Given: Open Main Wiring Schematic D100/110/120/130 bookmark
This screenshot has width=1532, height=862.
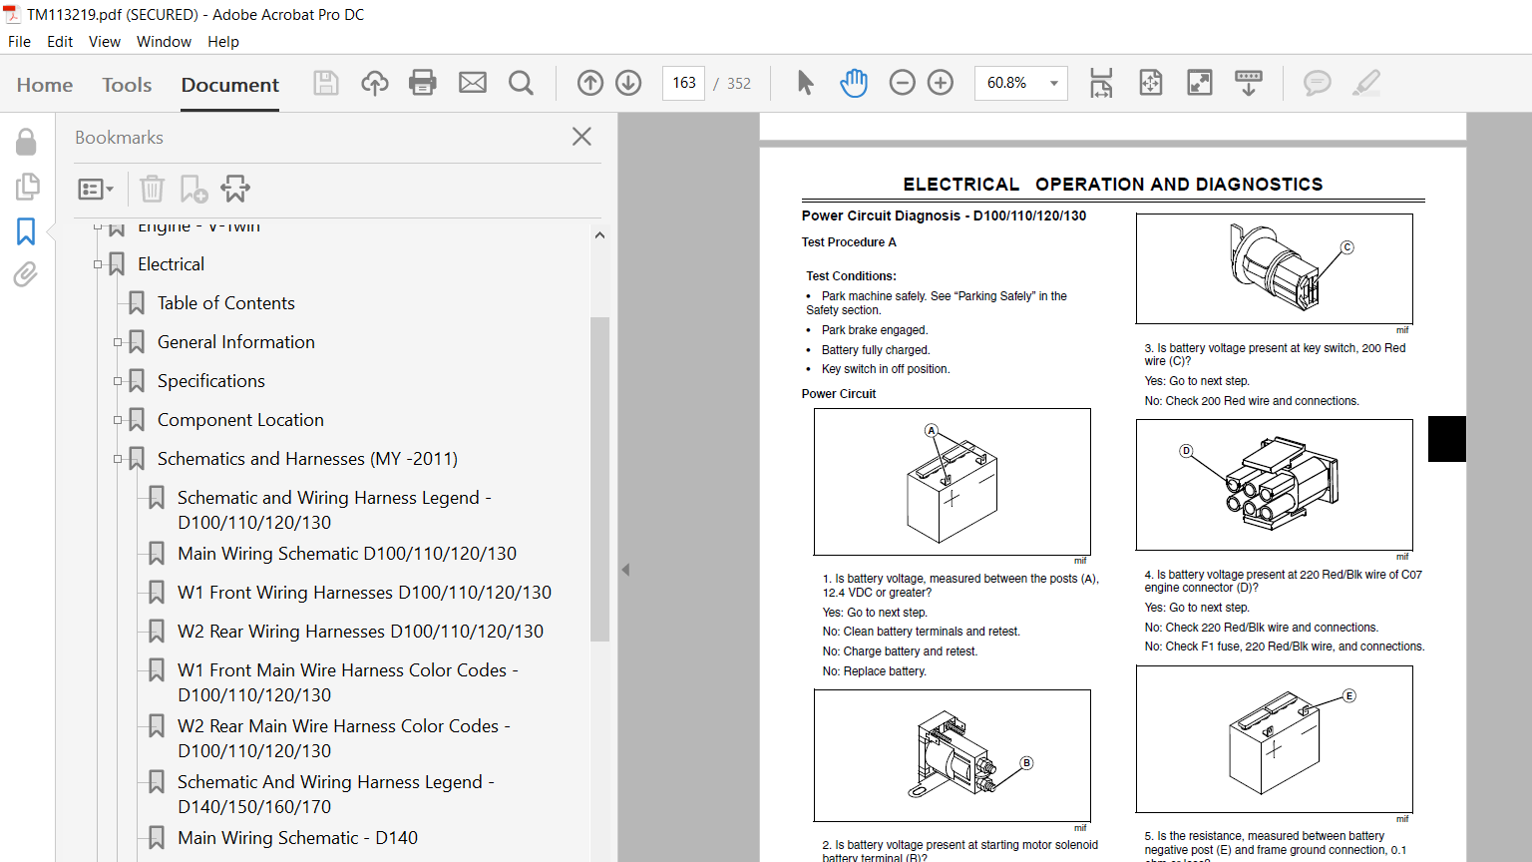Looking at the screenshot, I should click(347, 554).
